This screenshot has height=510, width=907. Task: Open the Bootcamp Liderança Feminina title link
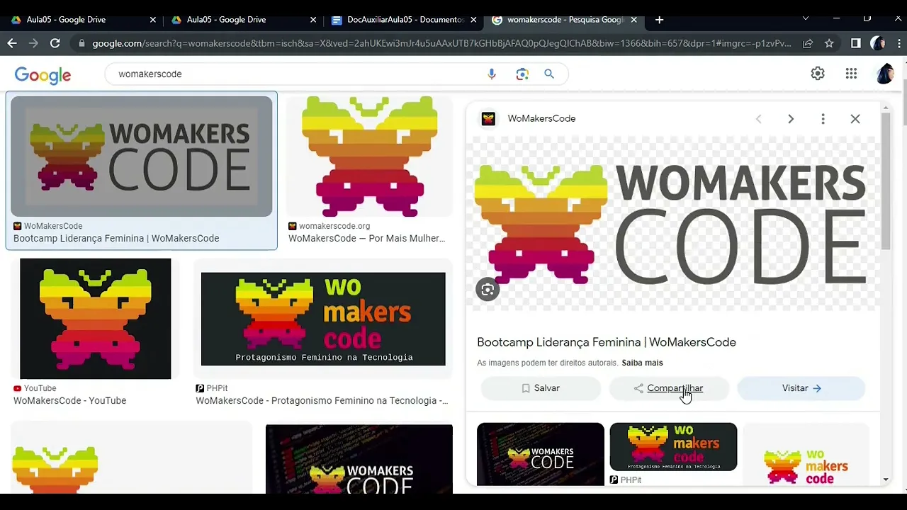[x=607, y=342]
